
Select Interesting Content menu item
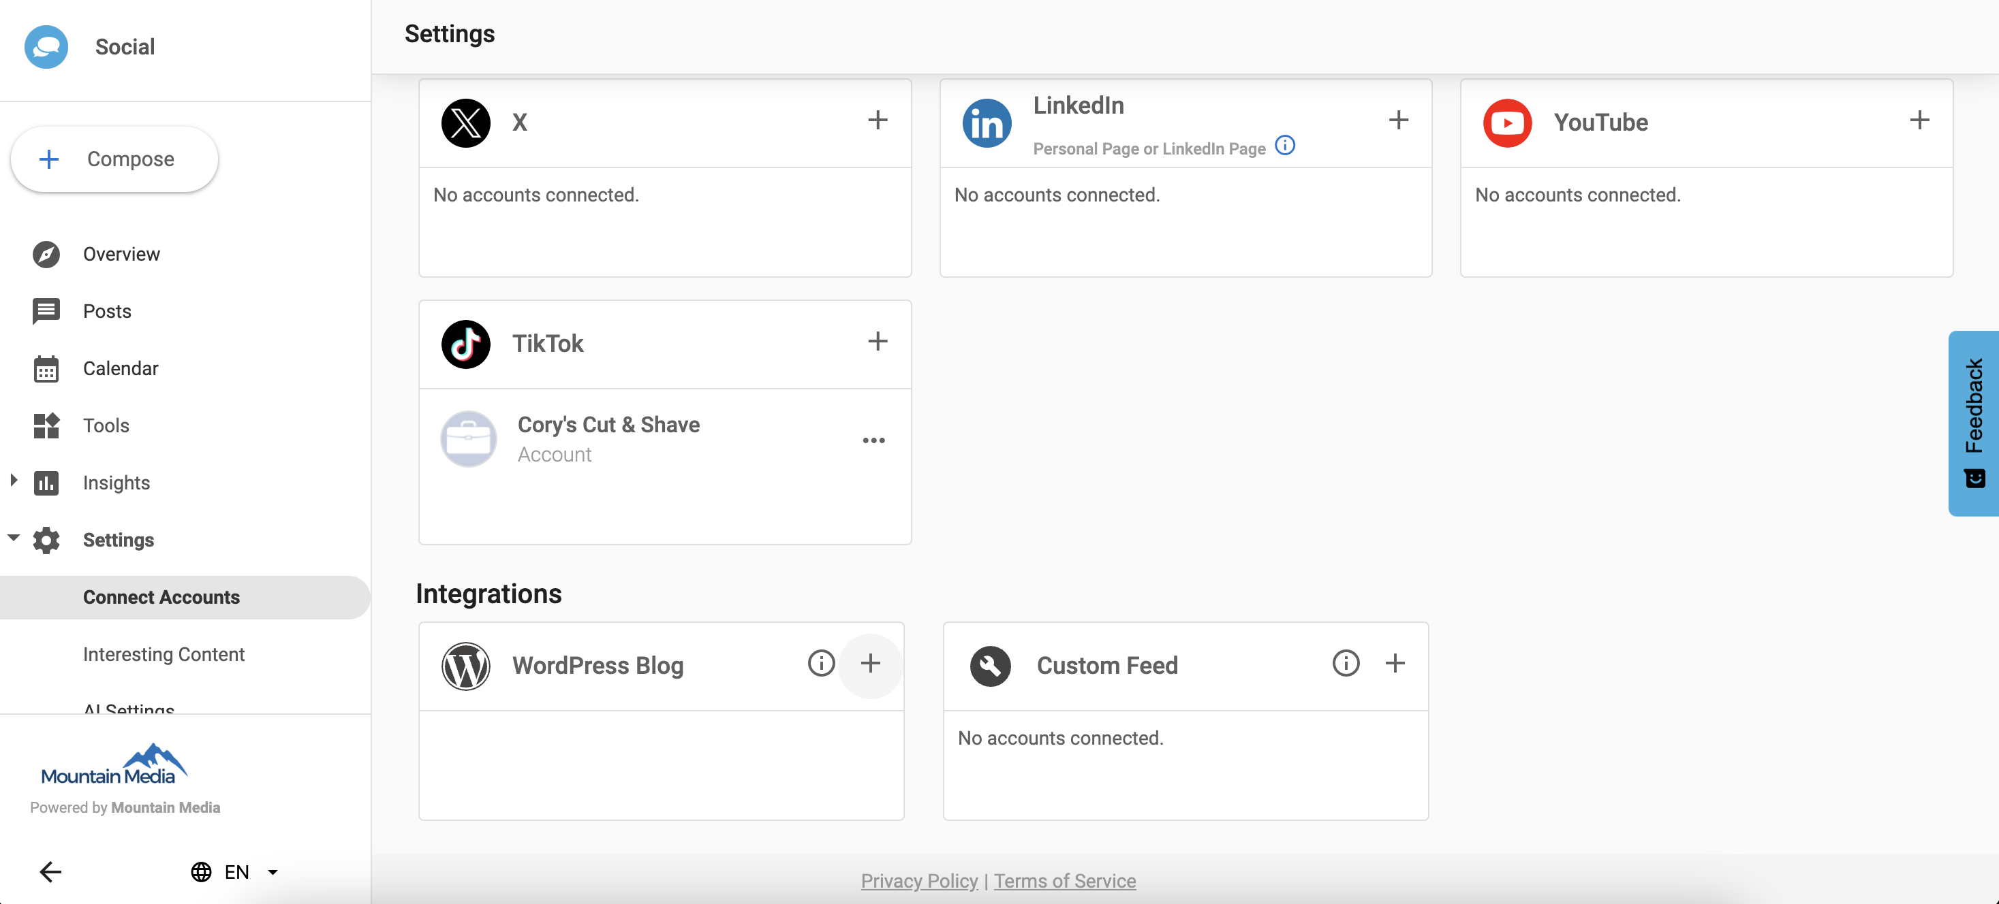(164, 654)
